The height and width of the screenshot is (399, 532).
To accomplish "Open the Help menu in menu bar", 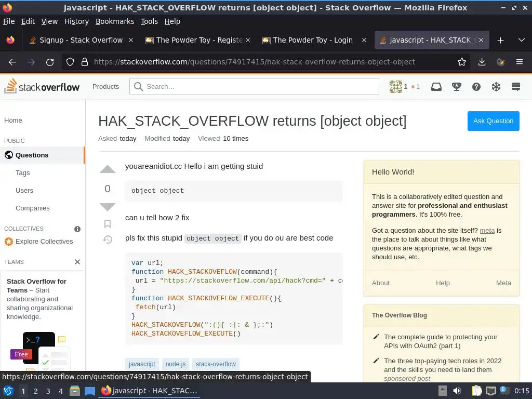I will coord(172,21).
